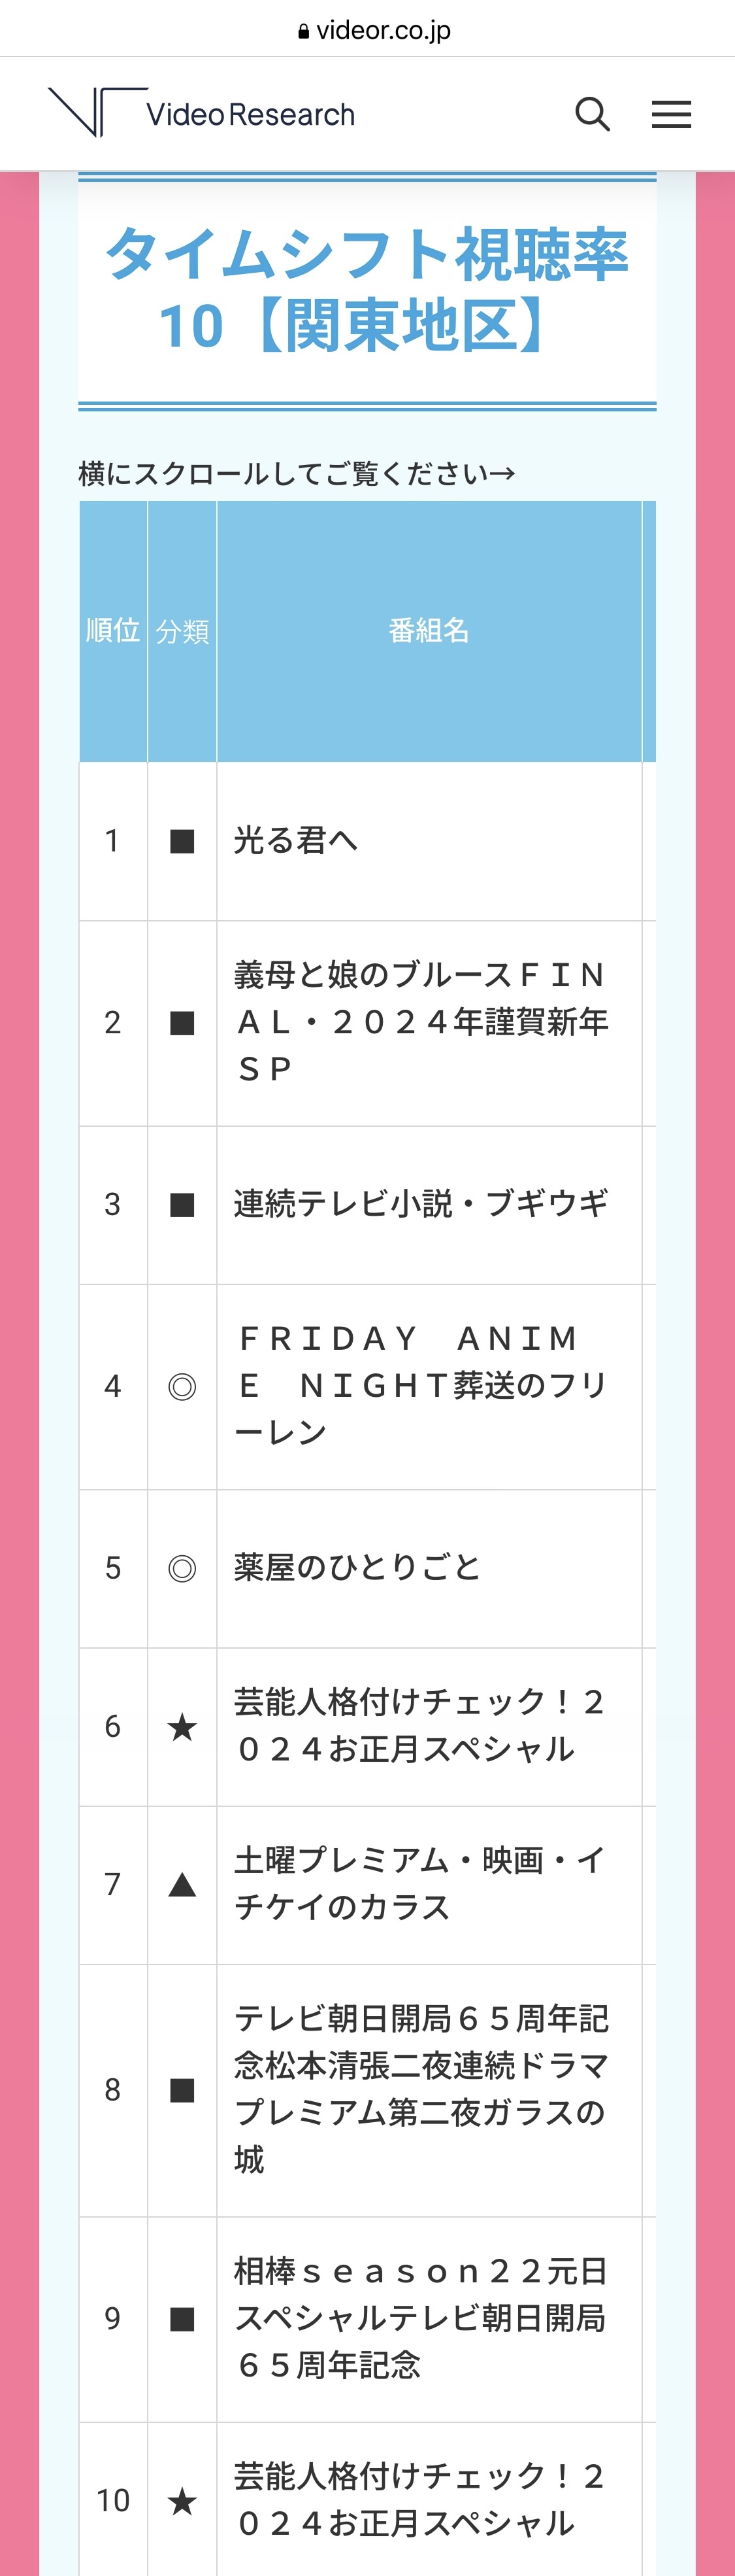Click program title 薬屋のひとりごと
Screen dimensions: 735x2576
[357, 1567]
